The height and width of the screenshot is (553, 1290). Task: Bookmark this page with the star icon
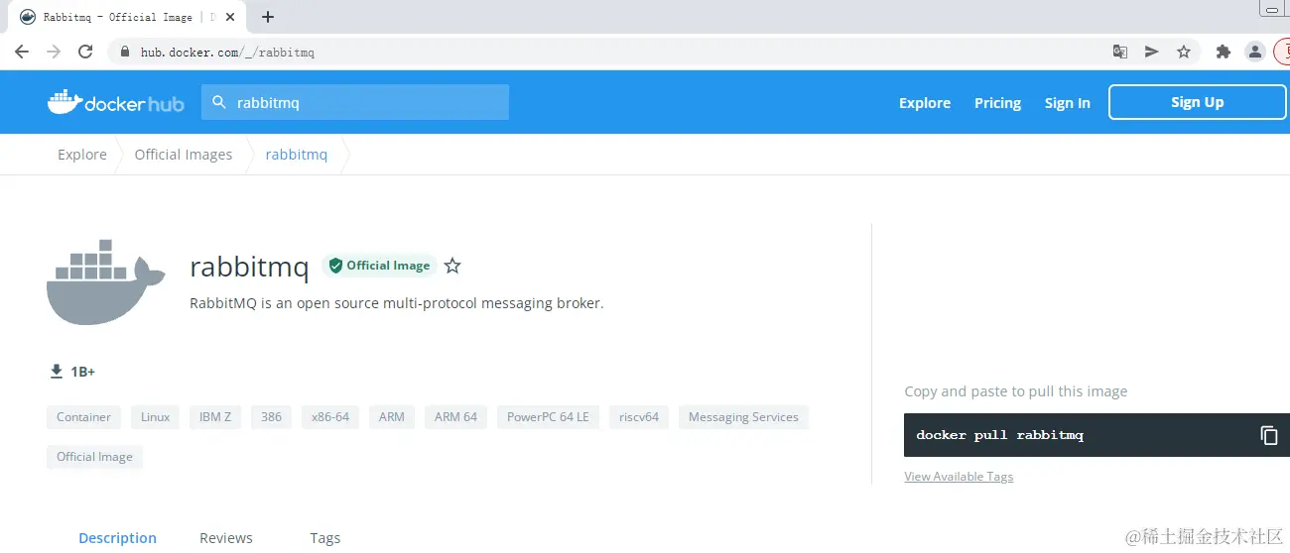point(1184,52)
